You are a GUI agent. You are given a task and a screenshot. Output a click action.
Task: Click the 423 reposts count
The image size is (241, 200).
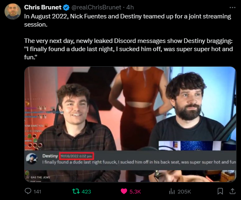click(86, 191)
